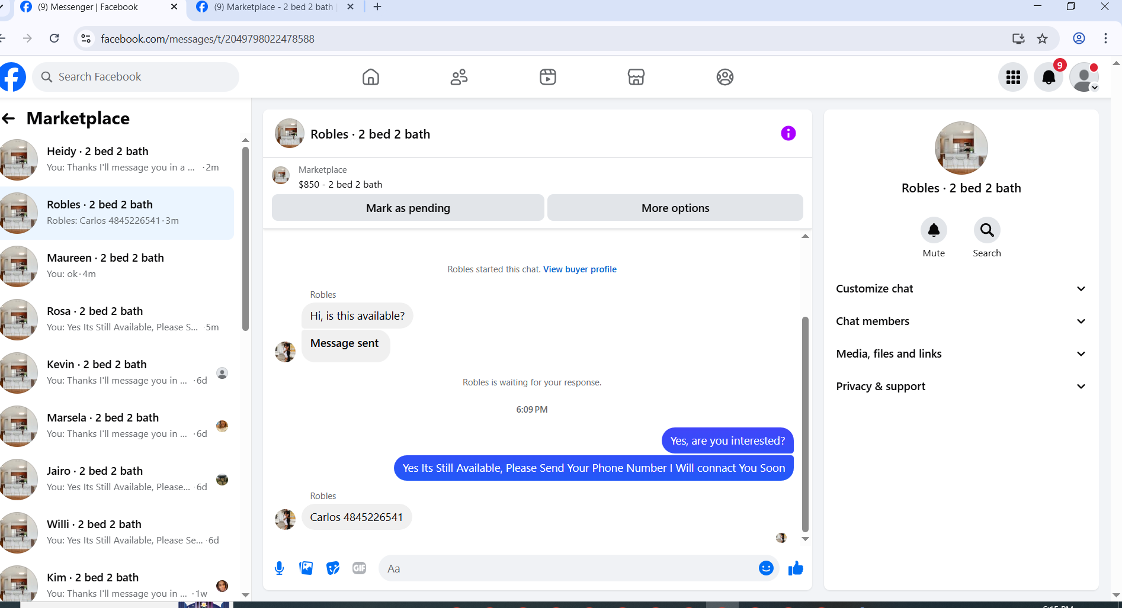Image resolution: width=1122 pixels, height=608 pixels.
Task: Open the Reels video icon
Action: click(548, 77)
